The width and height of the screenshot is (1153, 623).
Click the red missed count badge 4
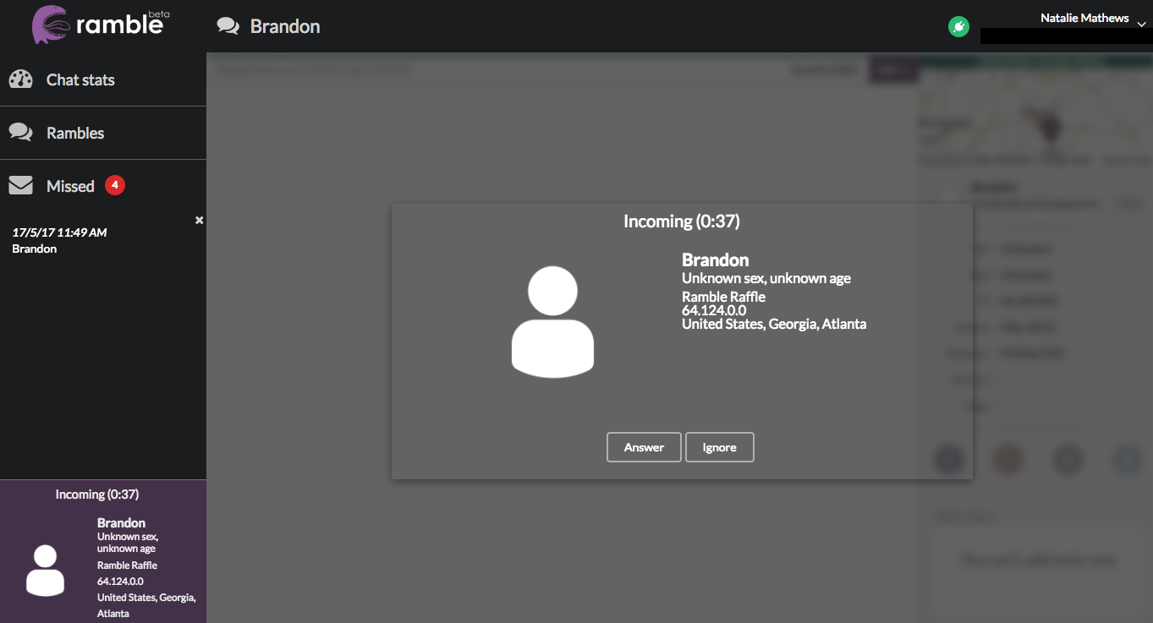[x=115, y=184]
